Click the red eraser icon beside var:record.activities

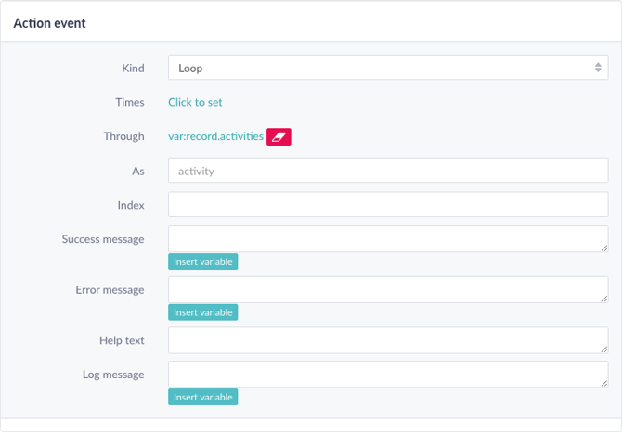coord(279,136)
